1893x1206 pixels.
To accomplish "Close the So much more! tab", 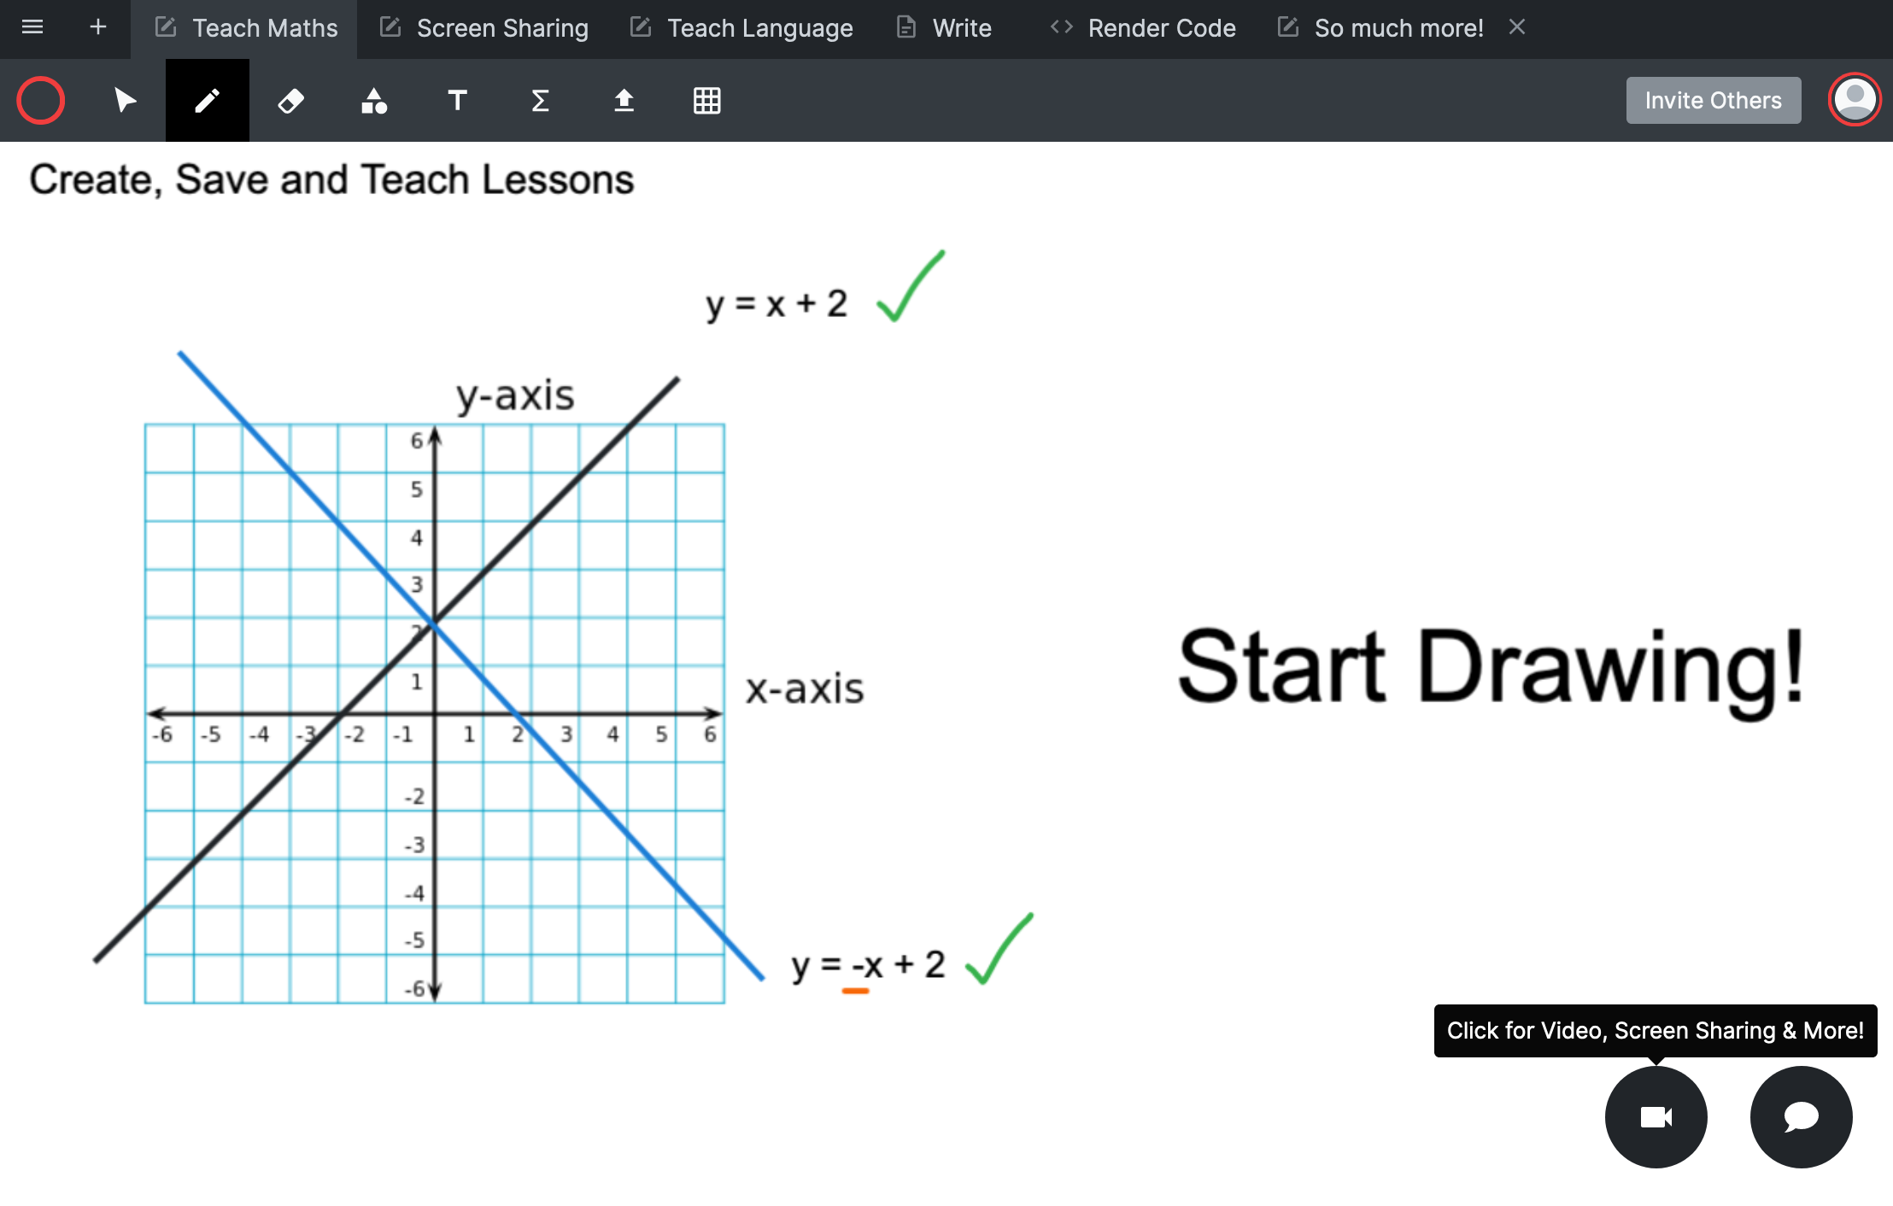I will 1517,27.
